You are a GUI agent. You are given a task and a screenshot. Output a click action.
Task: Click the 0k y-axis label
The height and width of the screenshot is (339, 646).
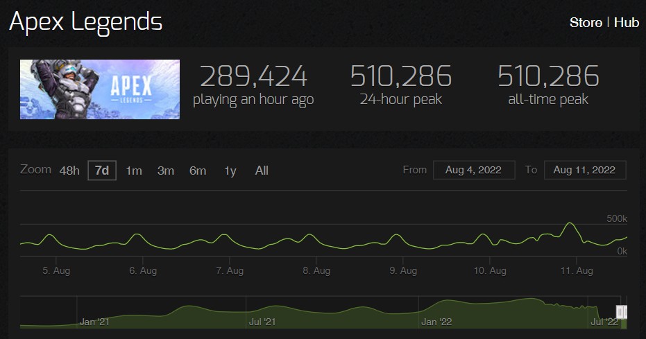click(622, 251)
